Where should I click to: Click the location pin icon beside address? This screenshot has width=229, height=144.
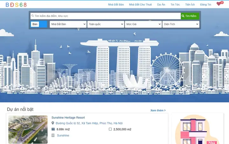53,123
